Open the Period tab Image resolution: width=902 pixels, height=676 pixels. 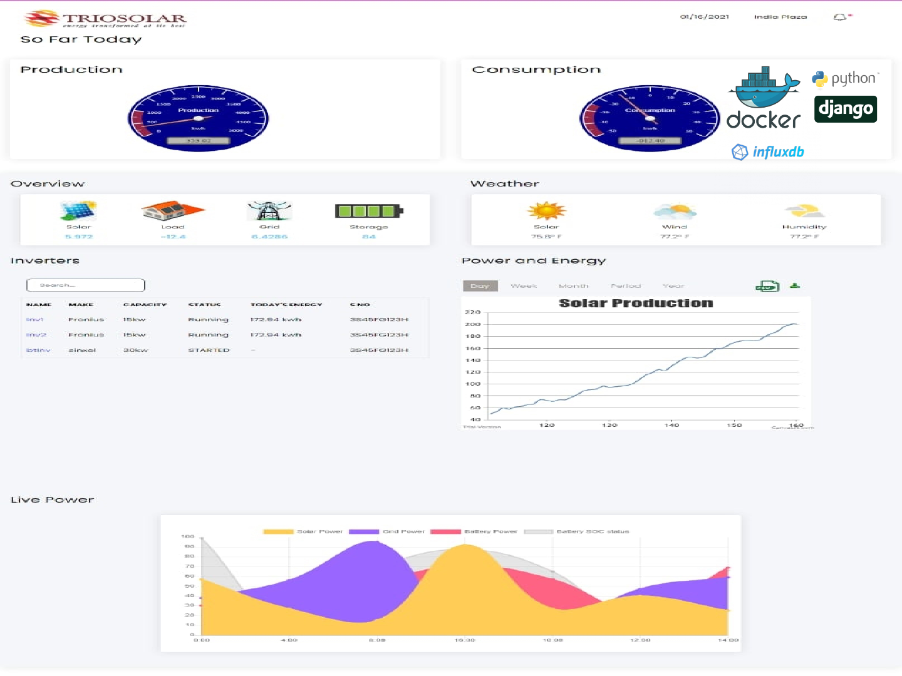(626, 286)
